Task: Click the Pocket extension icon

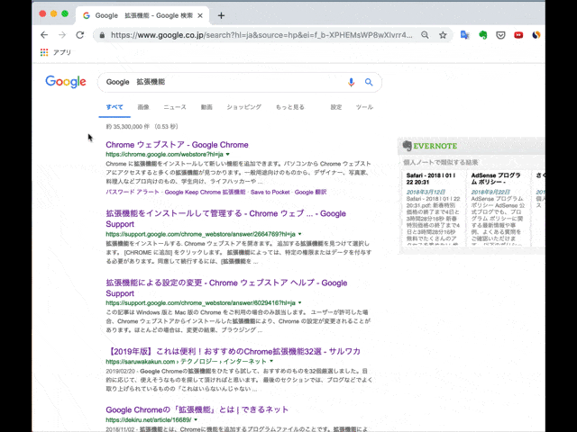Action: [500, 35]
